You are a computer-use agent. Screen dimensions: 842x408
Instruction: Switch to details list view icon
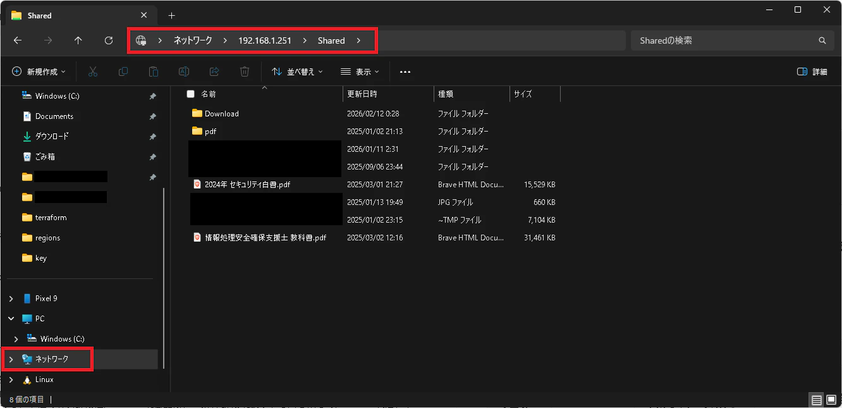(817, 400)
